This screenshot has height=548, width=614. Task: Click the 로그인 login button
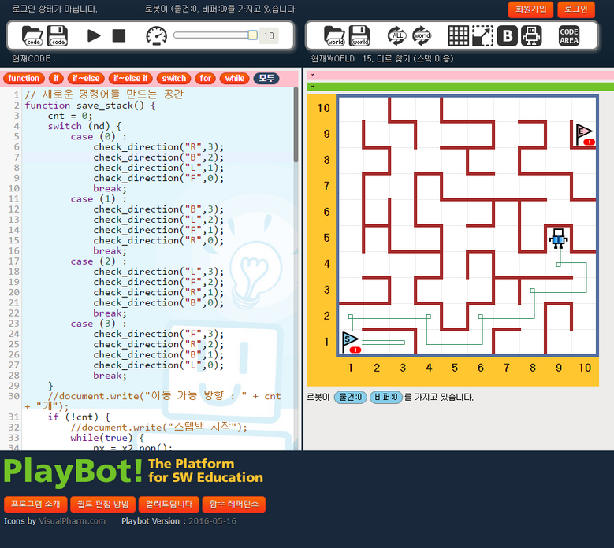click(x=576, y=9)
